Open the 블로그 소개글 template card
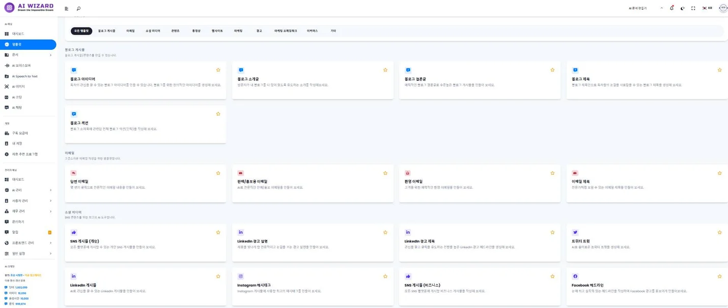The height and width of the screenshot is (308, 728). [x=313, y=80]
